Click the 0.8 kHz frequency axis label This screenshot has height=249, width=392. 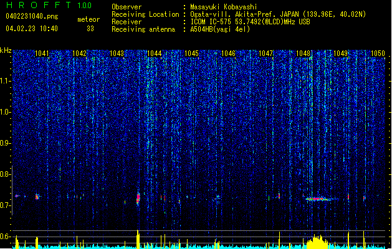coord(6,174)
